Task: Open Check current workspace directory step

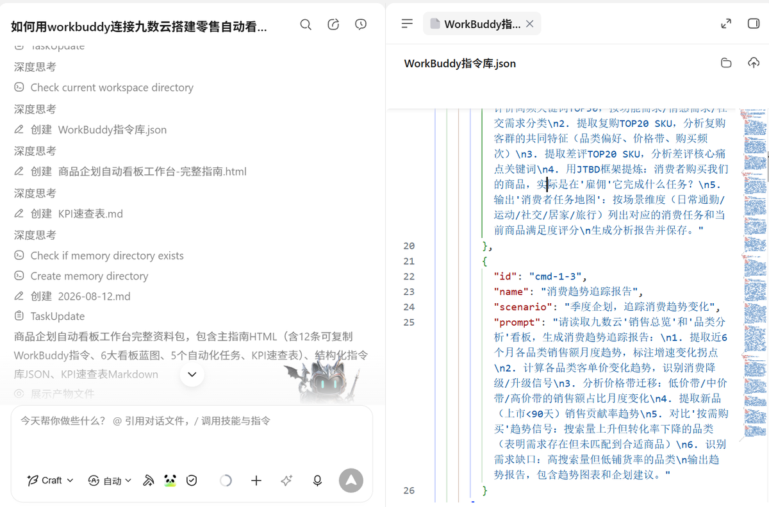Action: click(104, 87)
